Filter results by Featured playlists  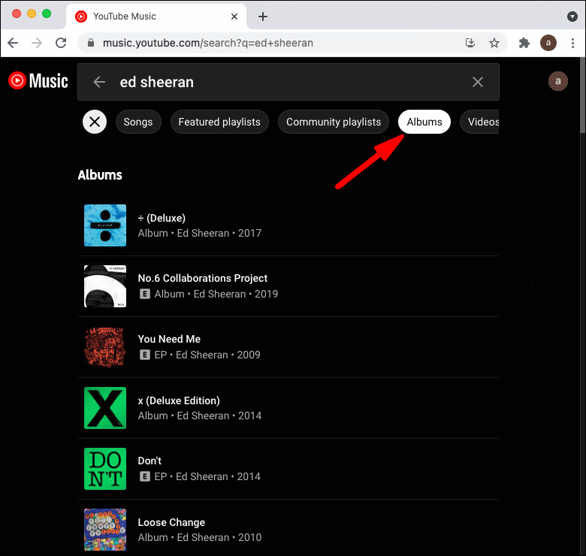219,122
